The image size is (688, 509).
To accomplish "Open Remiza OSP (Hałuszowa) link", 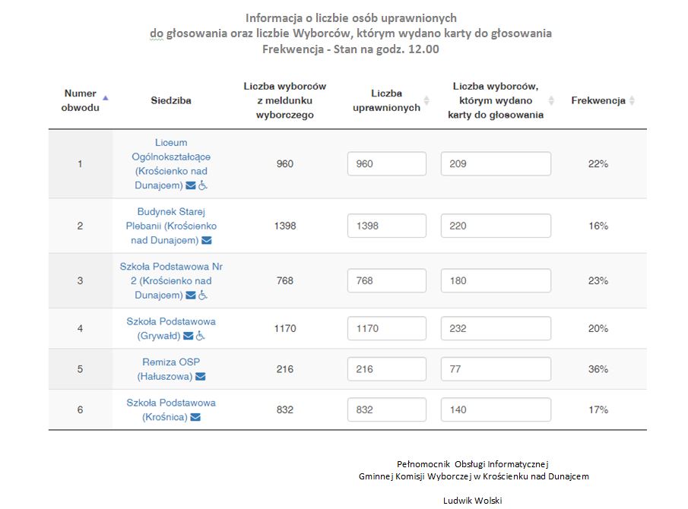I will (x=170, y=362).
